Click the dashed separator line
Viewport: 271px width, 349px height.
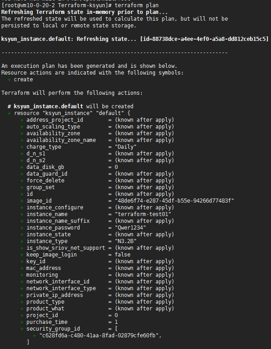[114, 53]
